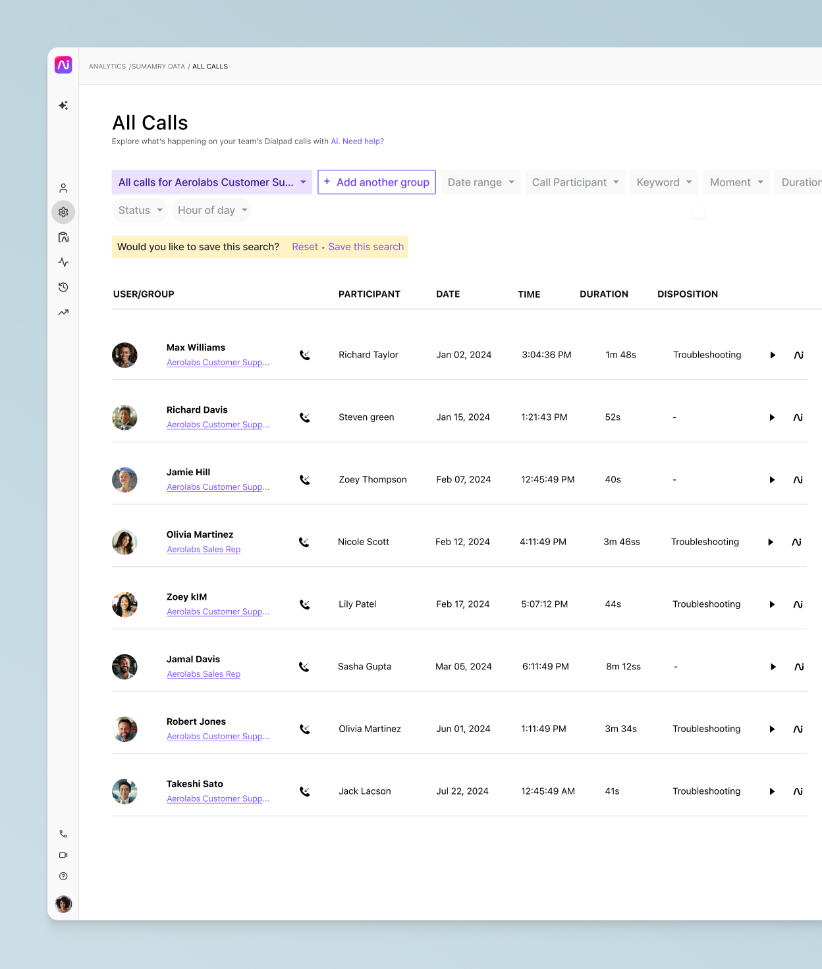The height and width of the screenshot is (969, 822).
Task: Open Ai summary for Zoey kIM call
Action: click(x=798, y=604)
